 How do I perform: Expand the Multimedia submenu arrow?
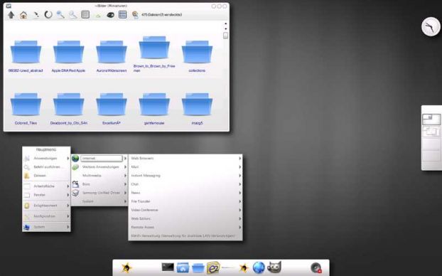125,176
